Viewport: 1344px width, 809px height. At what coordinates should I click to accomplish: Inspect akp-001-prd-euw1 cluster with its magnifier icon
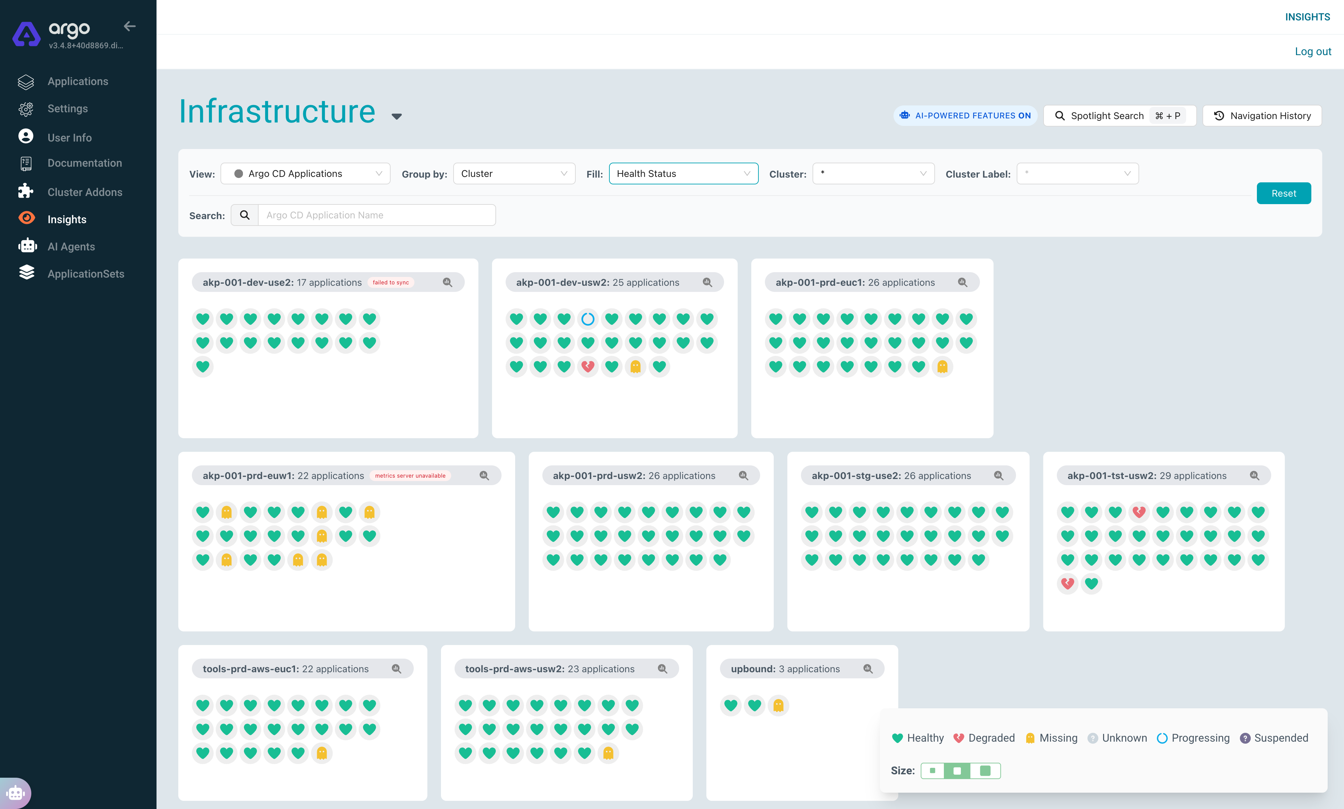coord(484,475)
